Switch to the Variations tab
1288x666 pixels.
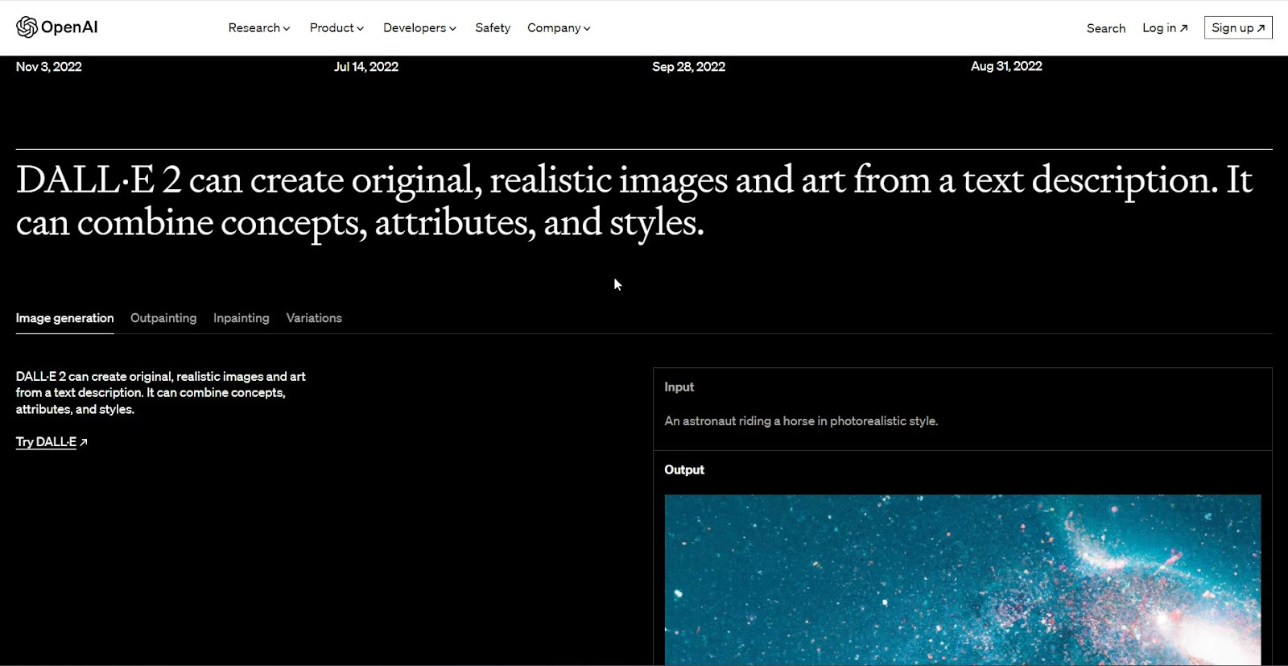314,318
